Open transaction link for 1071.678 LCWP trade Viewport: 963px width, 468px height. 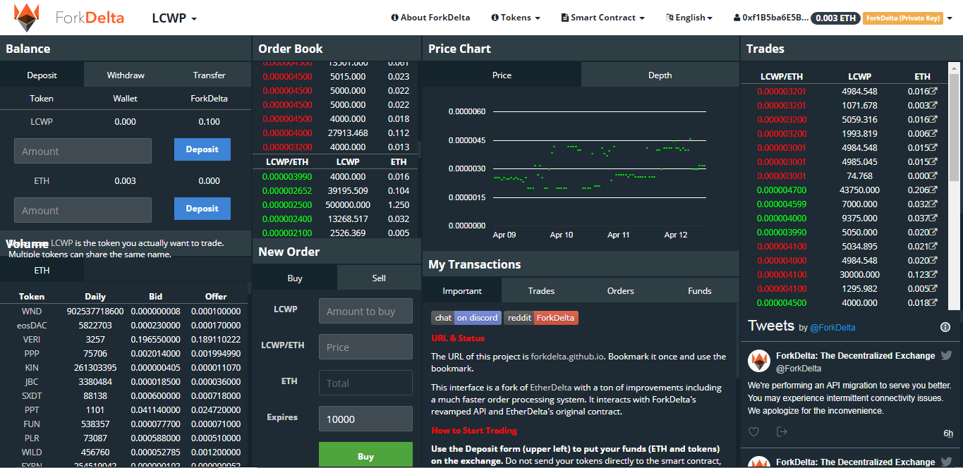coord(933,106)
